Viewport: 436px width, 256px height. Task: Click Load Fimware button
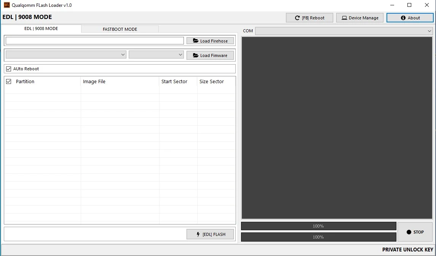[210, 55]
